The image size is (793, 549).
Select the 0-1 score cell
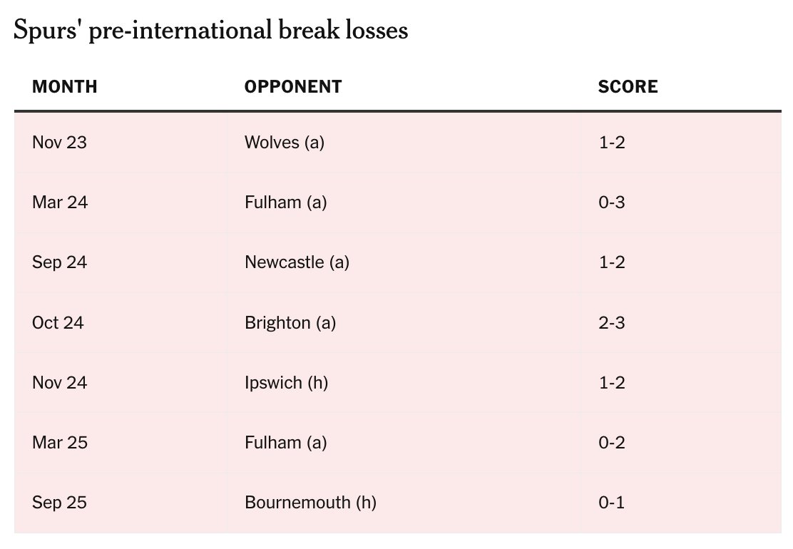click(612, 503)
